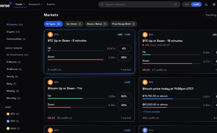Click 460 usdW vol text
The width and height of the screenshot is (217, 133).
151,118
